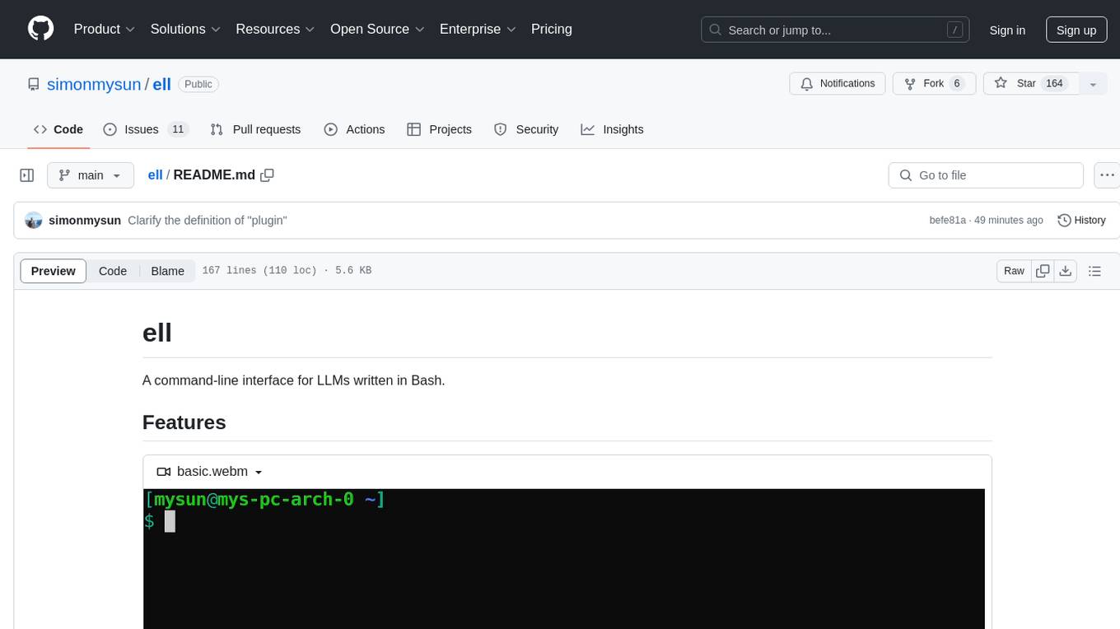Open commit hash befe81a
1120x629 pixels.
(x=947, y=221)
